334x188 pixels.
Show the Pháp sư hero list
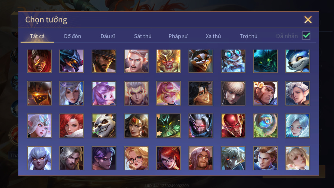178,36
